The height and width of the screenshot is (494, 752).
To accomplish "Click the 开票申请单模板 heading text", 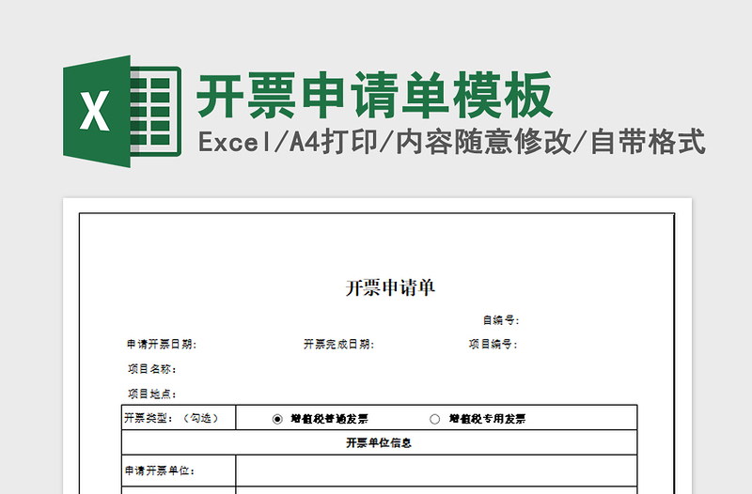I will click(375, 96).
